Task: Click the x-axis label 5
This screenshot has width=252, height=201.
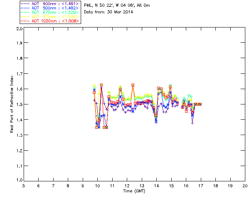Action: [24, 186]
